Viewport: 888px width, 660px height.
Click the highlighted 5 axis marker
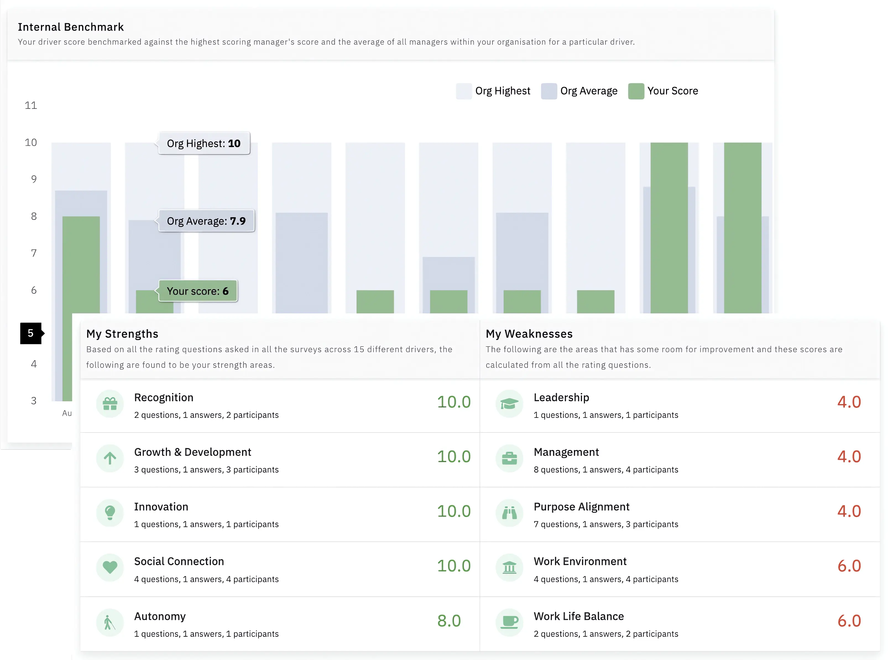click(x=31, y=334)
